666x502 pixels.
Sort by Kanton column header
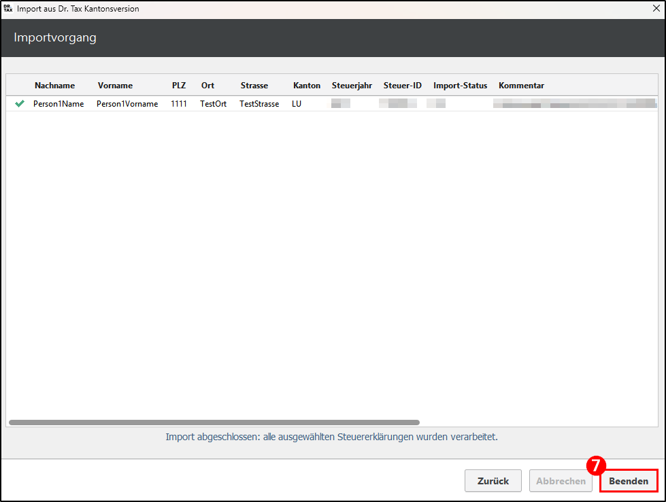click(x=307, y=86)
